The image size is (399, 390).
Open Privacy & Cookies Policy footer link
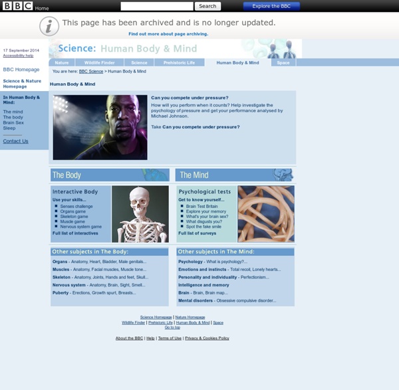pos(207,338)
